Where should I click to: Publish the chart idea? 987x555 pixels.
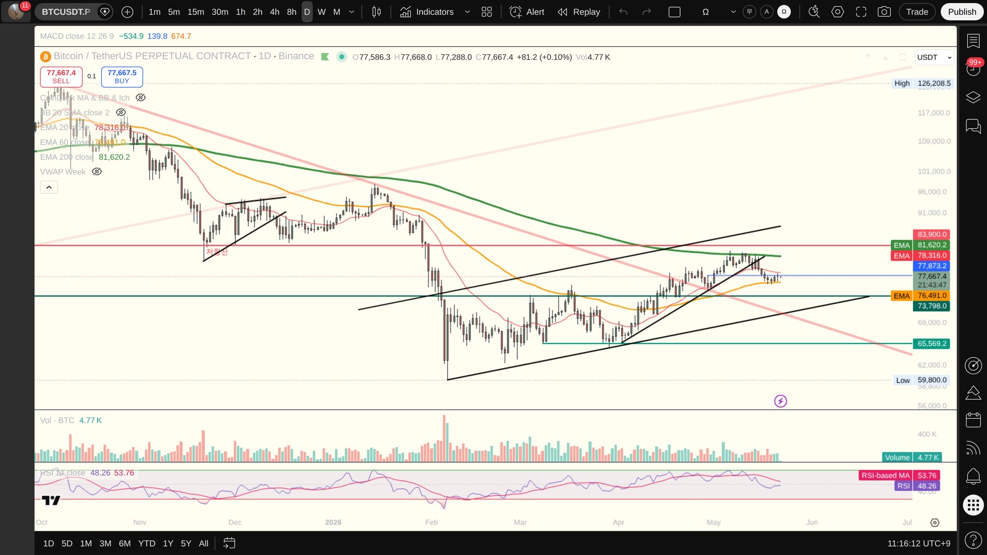click(x=962, y=12)
